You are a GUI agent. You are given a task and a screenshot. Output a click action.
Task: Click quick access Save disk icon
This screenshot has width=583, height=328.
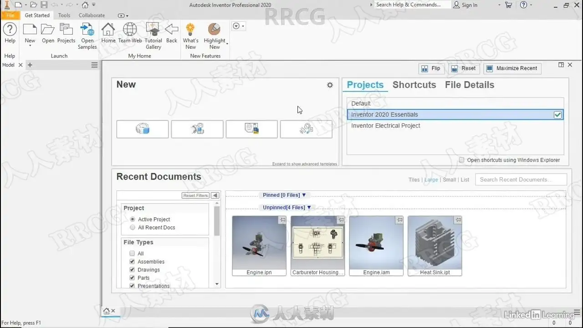[44, 5]
